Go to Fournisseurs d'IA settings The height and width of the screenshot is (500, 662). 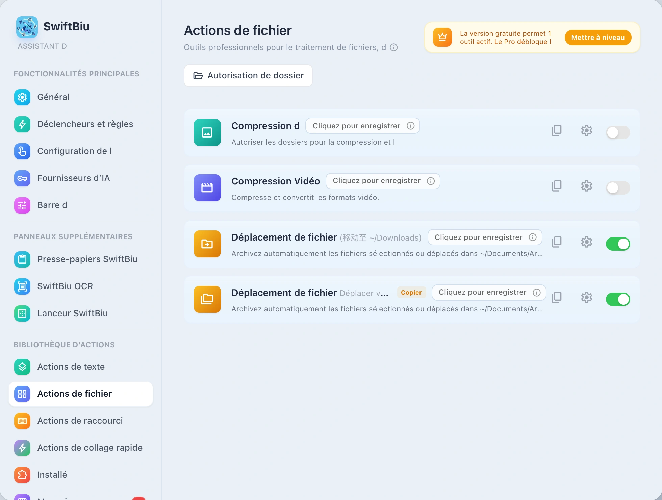(80, 178)
